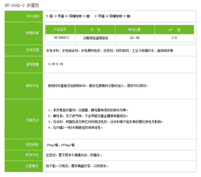
Task: Click the 性能优点 row label
Action: [x=32, y=120]
